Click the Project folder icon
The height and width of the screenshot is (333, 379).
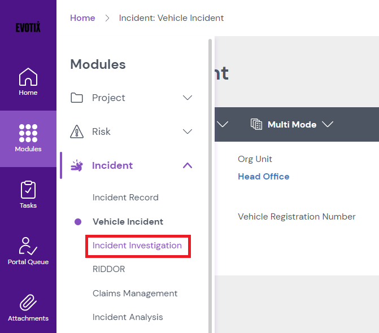point(77,98)
